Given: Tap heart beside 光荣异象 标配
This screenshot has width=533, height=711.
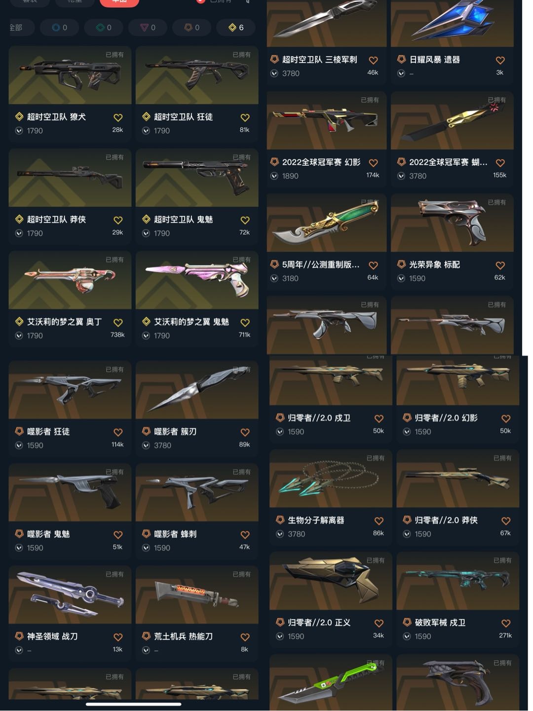Looking at the screenshot, I should pyautogui.click(x=500, y=265).
